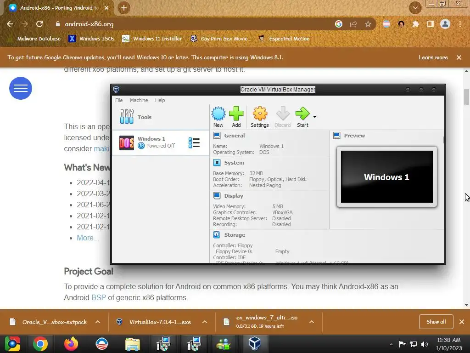Show hidden tray icons arrow
The image size is (470, 353).
click(x=391, y=344)
